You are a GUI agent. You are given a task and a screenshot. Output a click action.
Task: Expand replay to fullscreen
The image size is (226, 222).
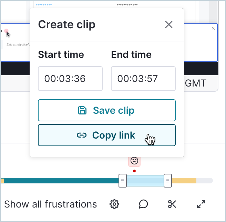pos(201,204)
